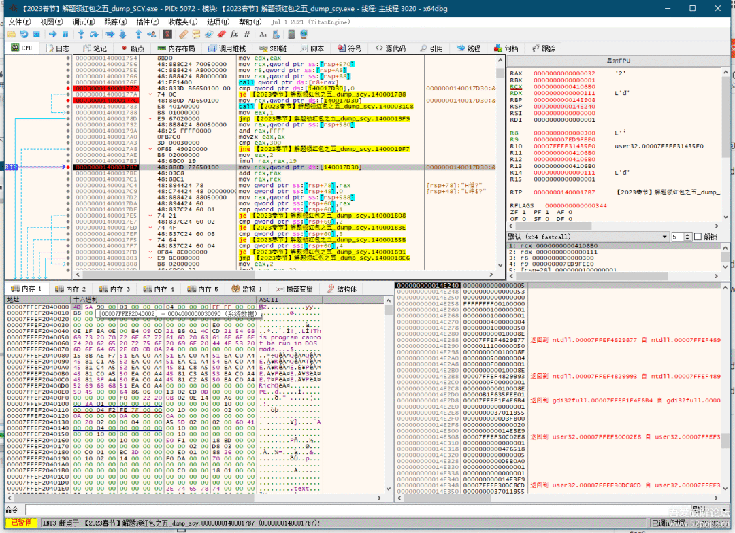735x533 pixels.
Task: Open the 监视 1 tab
Action: point(246,289)
